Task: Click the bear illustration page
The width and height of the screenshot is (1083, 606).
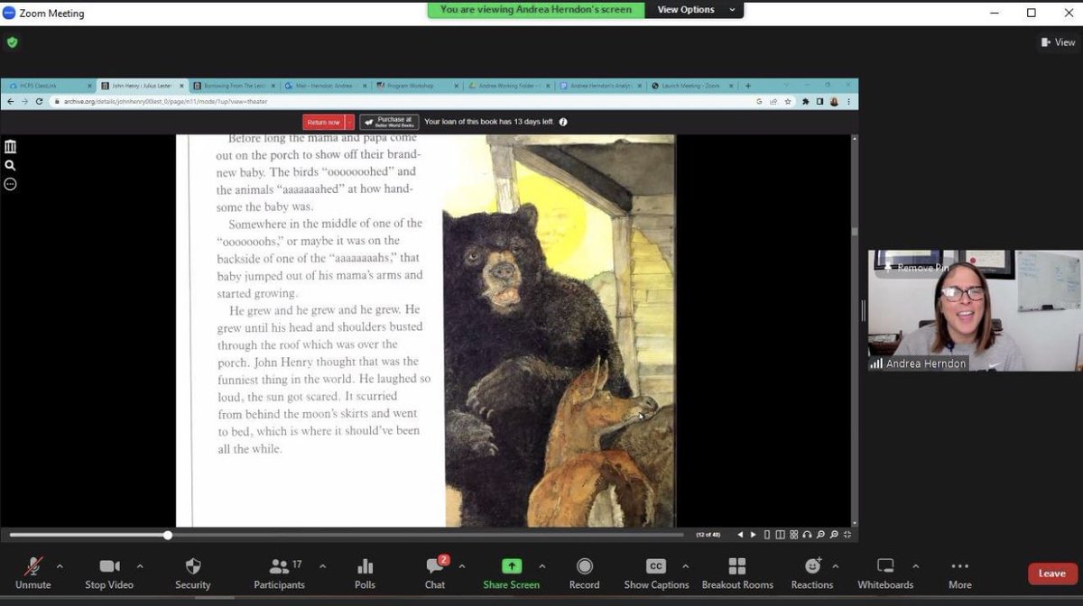Action: pos(560,330)
